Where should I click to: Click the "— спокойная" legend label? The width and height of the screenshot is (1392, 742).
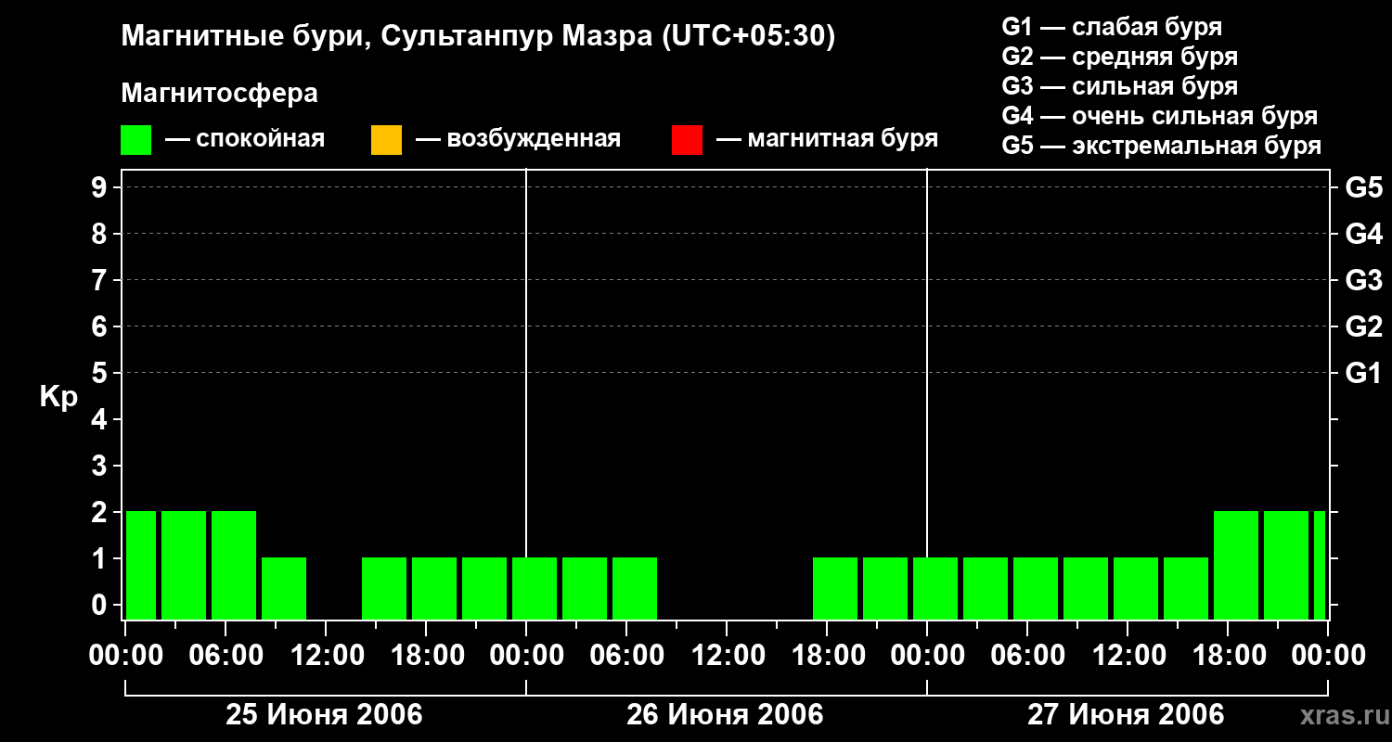pyautogui.click(x=245, y=139)
